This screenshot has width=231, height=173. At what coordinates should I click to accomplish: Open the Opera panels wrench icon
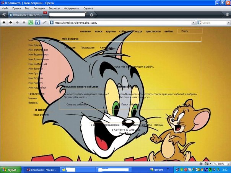click(x=4, y=15)
